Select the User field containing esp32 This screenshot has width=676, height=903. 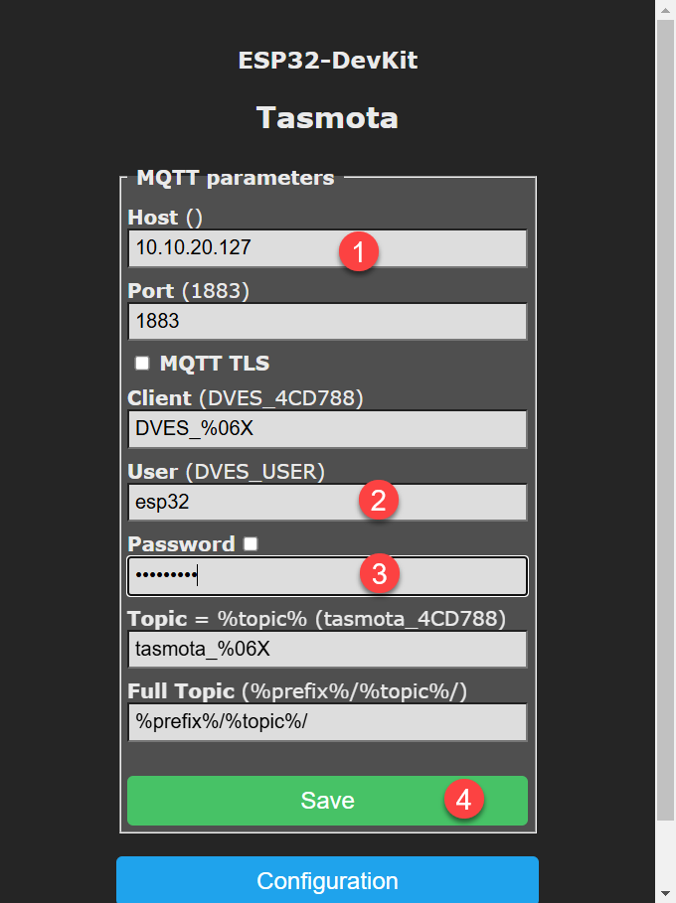click(x=249, y=503)
